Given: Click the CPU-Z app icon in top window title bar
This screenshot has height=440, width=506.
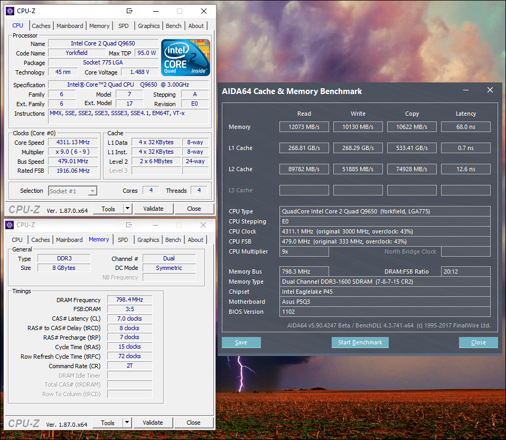Looking at the screenshot, I should (10, 11).
